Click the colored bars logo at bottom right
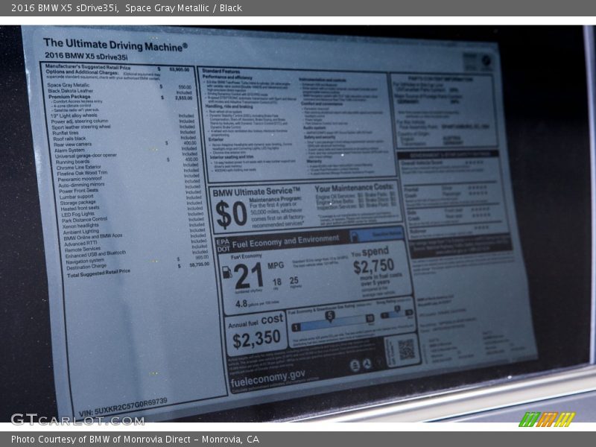This screenshot has height=447, width=596. pyautogui.click(x=548, y=419)
